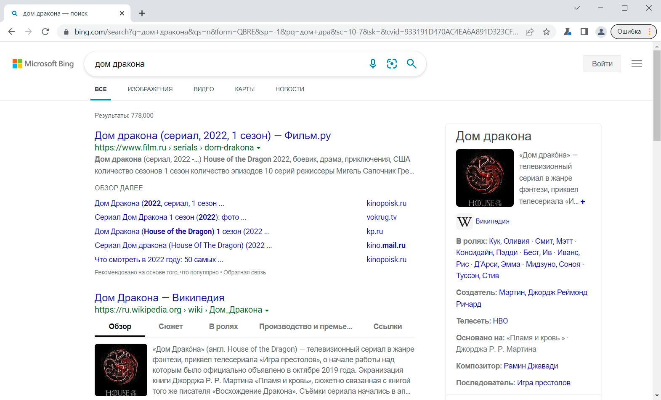Viewport: 661px width, 400px height.
Task: Open Рамин Джавади composer link
Action: point(531,366)
